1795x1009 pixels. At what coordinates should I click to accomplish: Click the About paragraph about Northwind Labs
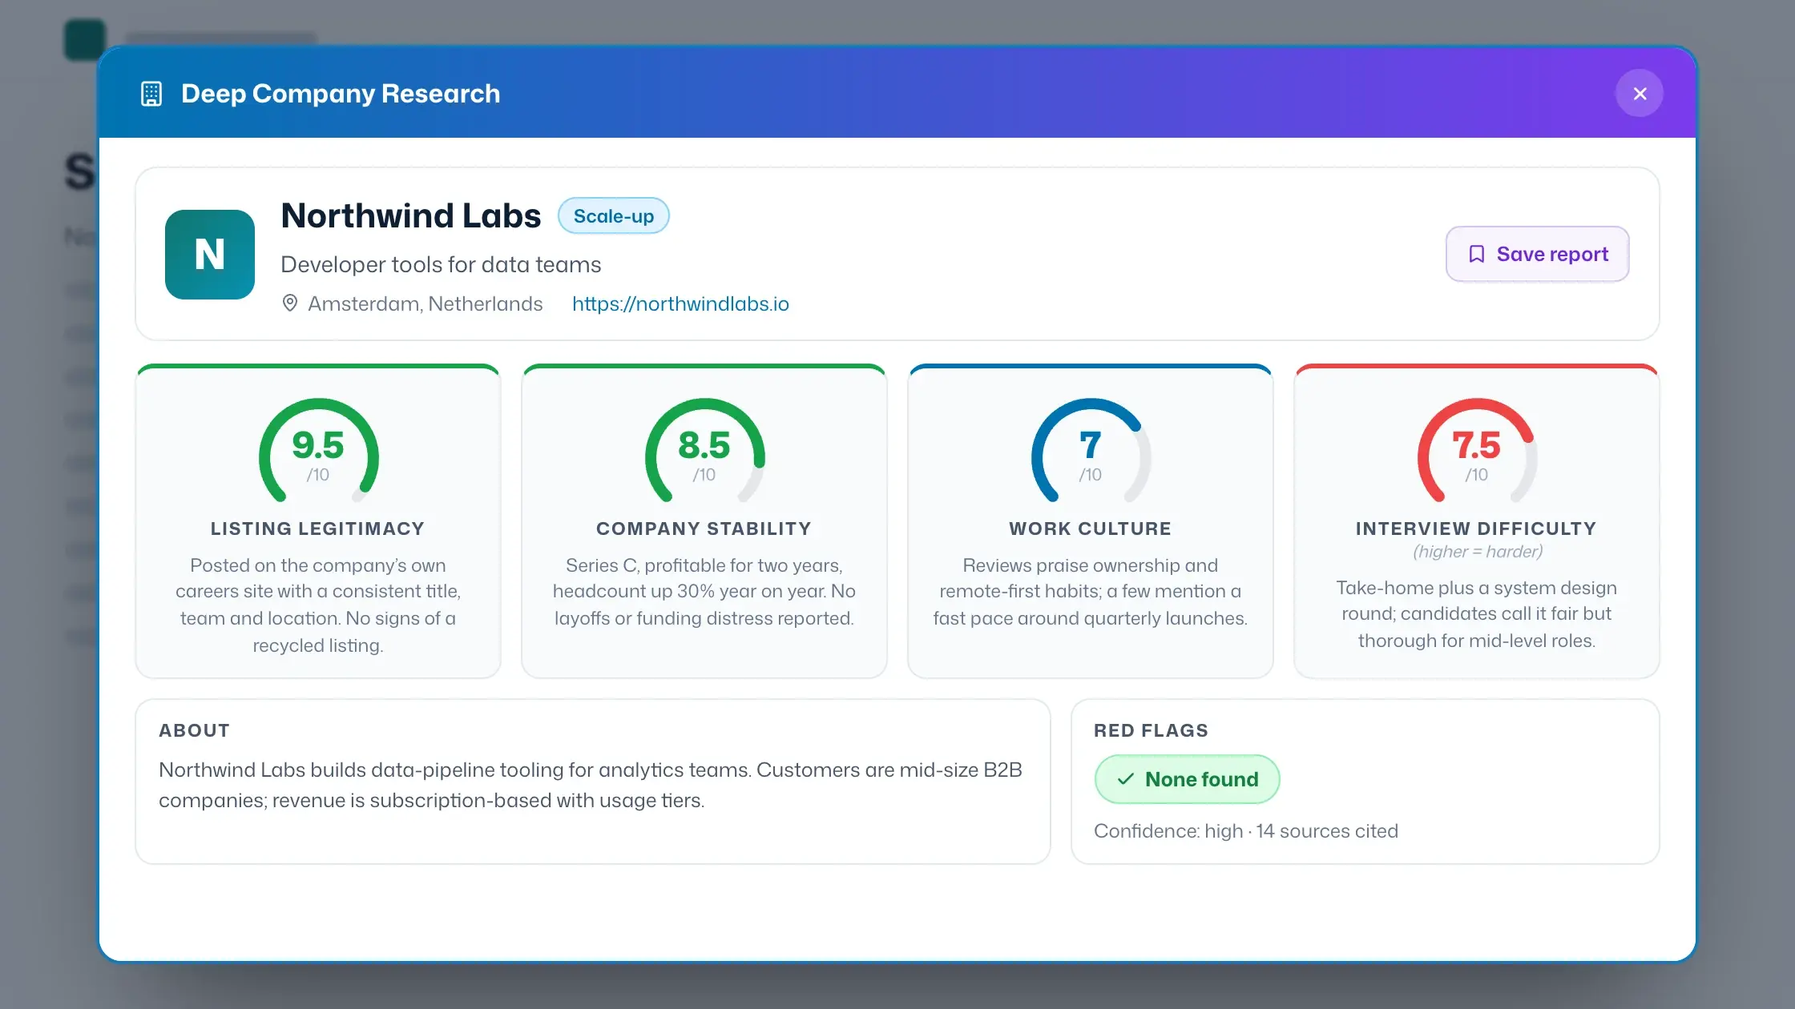click(591, 785)
